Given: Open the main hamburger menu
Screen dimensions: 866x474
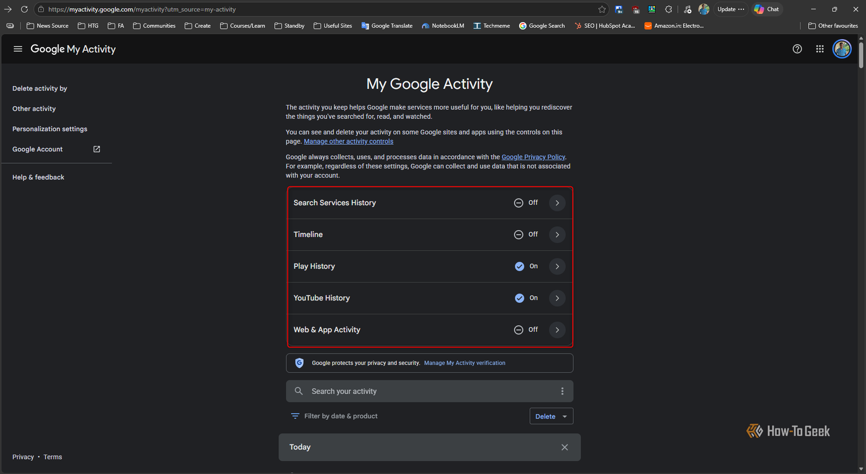Looking at the screenshot, I should click(18, 49).
